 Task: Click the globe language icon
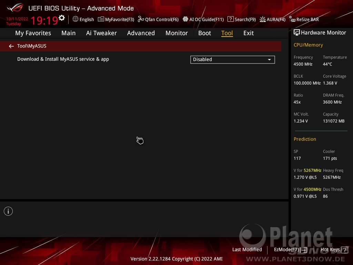(x=75, y=19)
